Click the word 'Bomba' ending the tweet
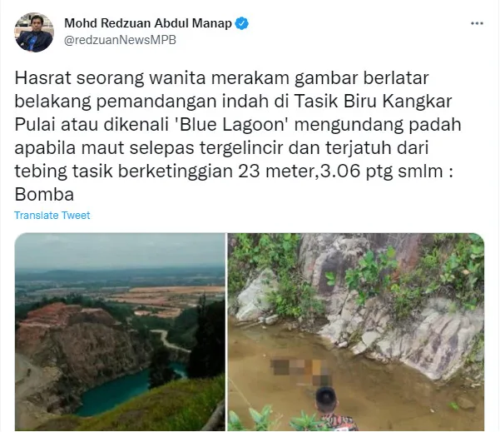Image resolution: width=500 pixels, height=432 pixels. [44, 194]
